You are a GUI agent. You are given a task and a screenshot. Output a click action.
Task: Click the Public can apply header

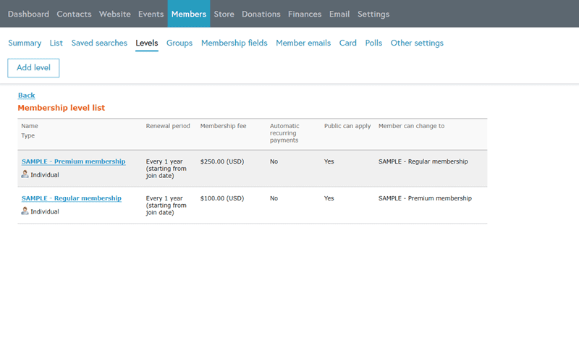[x=347, y=126]
